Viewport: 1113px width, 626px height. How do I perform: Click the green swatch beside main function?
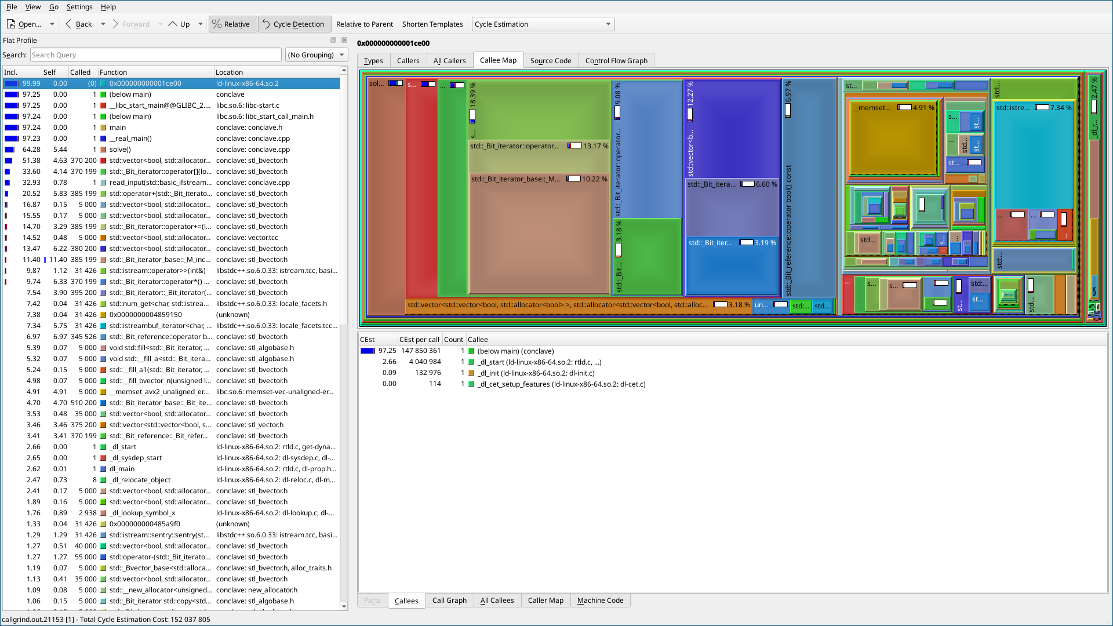coord(103,128)
